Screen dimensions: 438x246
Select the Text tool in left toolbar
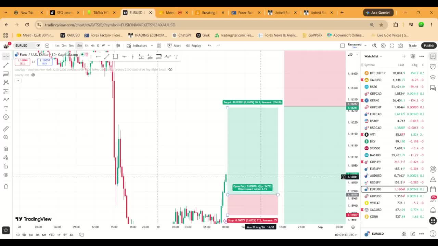click(x=6, y=109)
